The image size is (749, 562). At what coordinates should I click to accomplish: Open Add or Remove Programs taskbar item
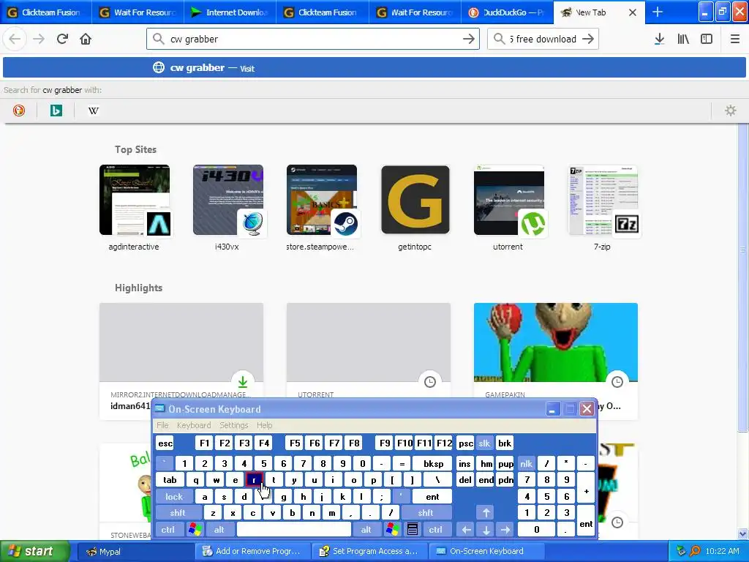tap(252, 551)
